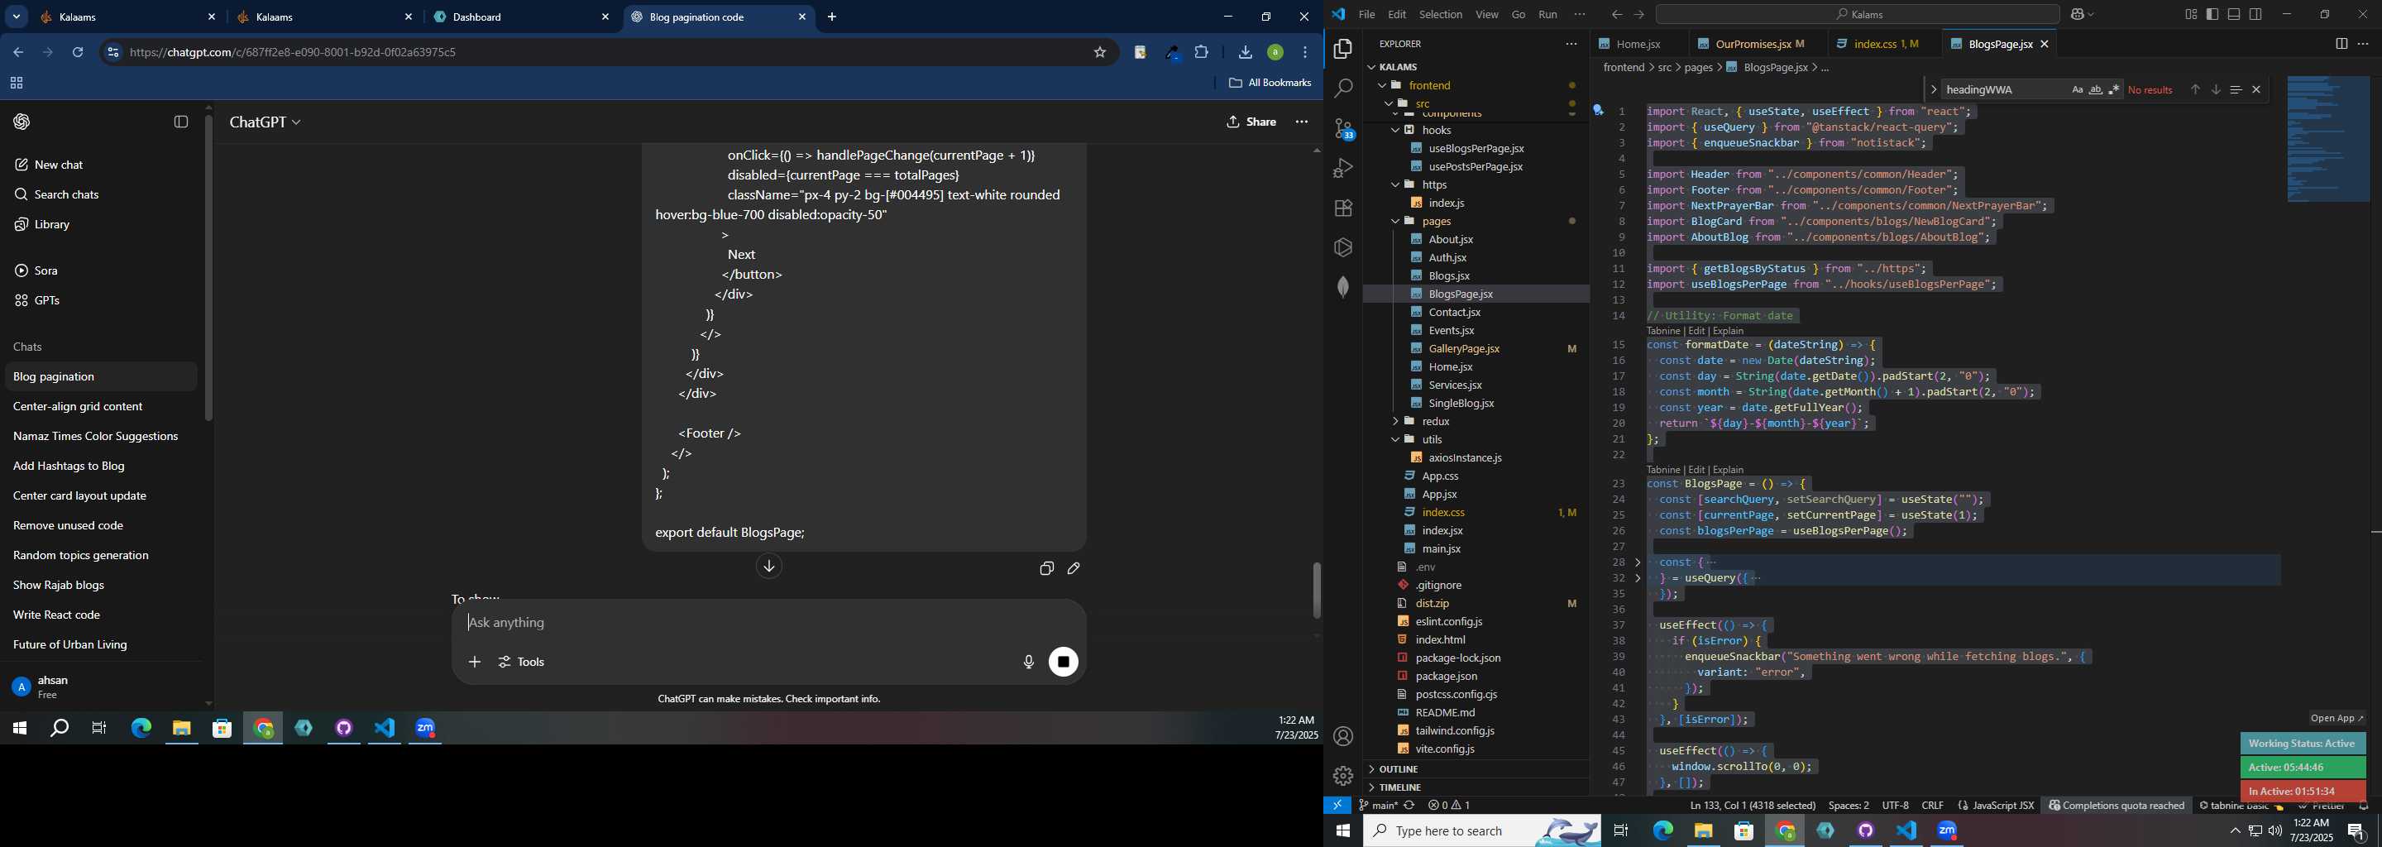This screenshot has height=847, width=2382.
Task: Edit the ChatGPT message with pencil icon
Action: (x=1074, y=569)
